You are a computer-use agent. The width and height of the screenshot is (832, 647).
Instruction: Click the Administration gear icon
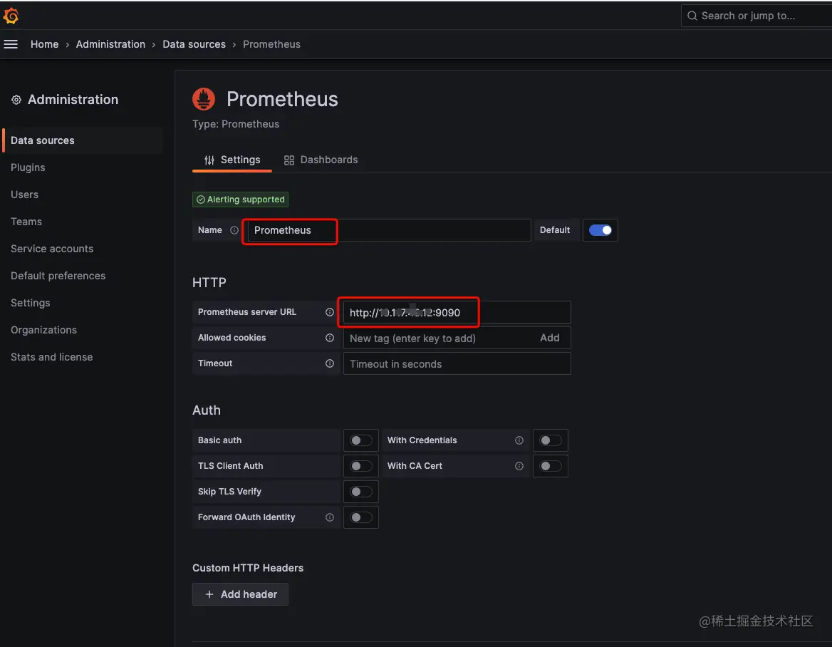point(16,100)
